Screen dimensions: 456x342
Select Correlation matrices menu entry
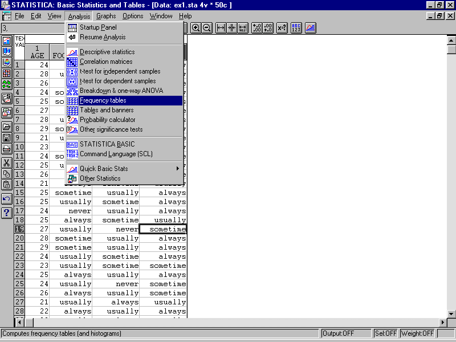[124, 62]
